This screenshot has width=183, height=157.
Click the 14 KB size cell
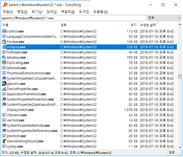click(133, 120)
